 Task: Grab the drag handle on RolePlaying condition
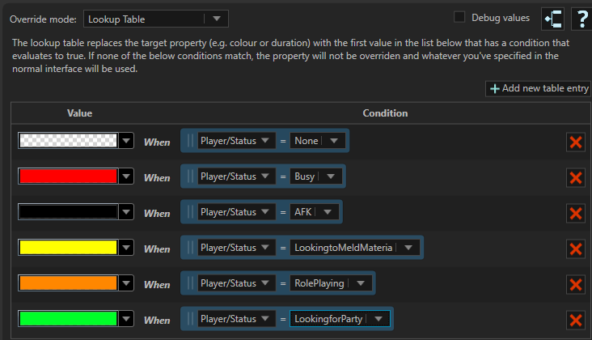tap(192, 283)
